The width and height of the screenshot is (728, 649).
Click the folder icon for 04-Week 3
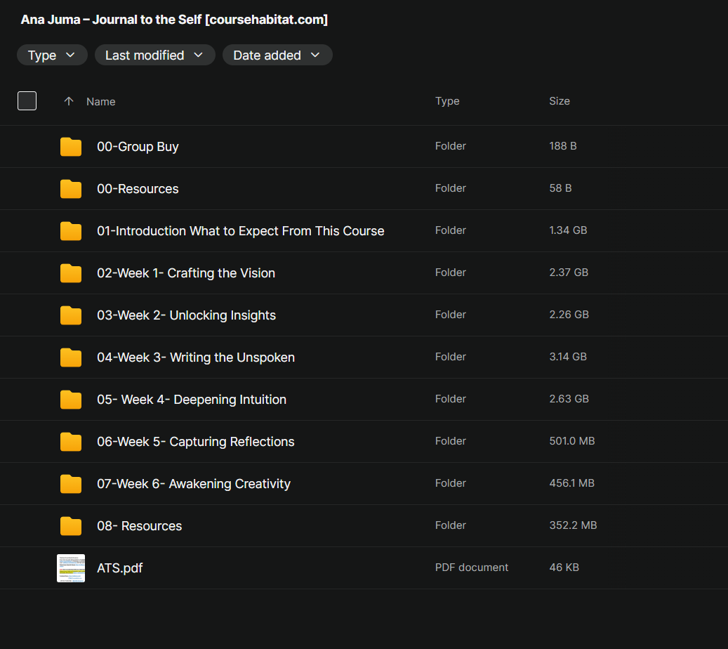(x=71, y=358)
